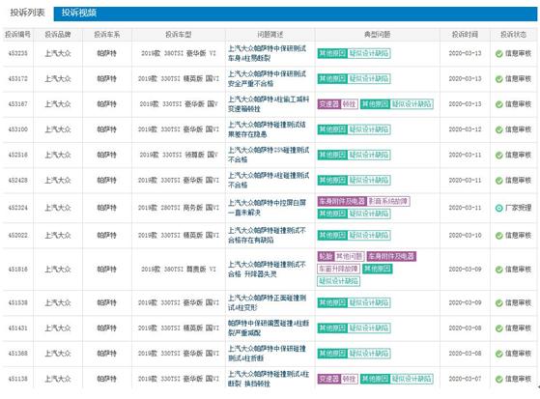Click complaint number 452324
Image resolution: width=540 pixels, height=399 pixels.
[18, 208]
